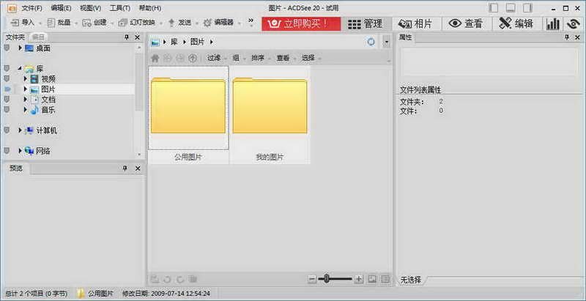The height and width of the screenshot is (301, 586).
Task: Click the 365 eye icon at far top right
Action: (574, 23)
